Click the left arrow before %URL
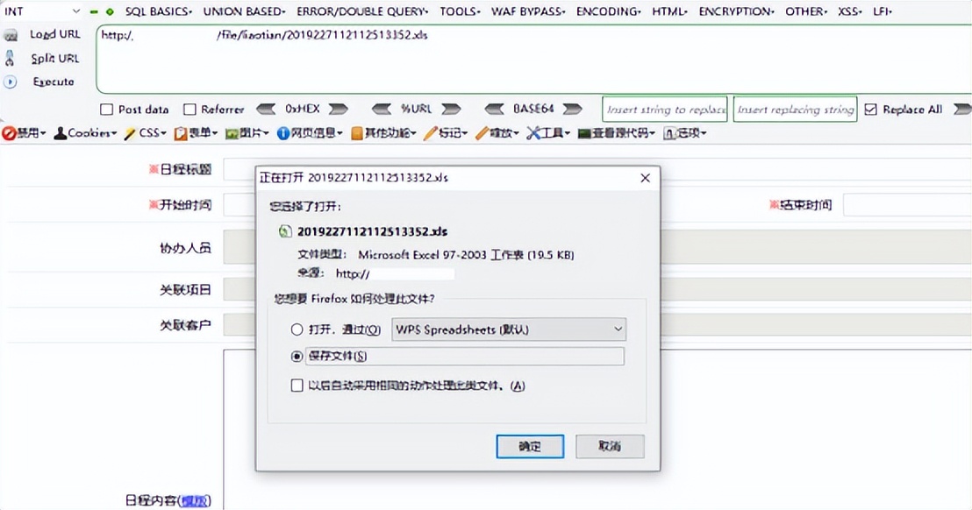Image resolution: width=972 pixels, height=510 pixels. [x=382, y=109]
